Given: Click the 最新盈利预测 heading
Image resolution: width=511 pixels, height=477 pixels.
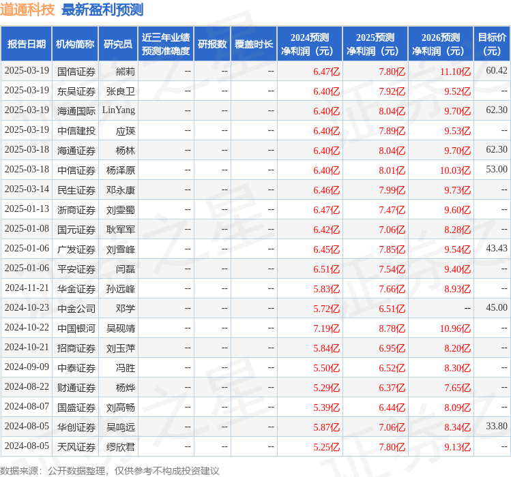Looking at the screenshot, I should pyautogui.click(x=102, y=10).
